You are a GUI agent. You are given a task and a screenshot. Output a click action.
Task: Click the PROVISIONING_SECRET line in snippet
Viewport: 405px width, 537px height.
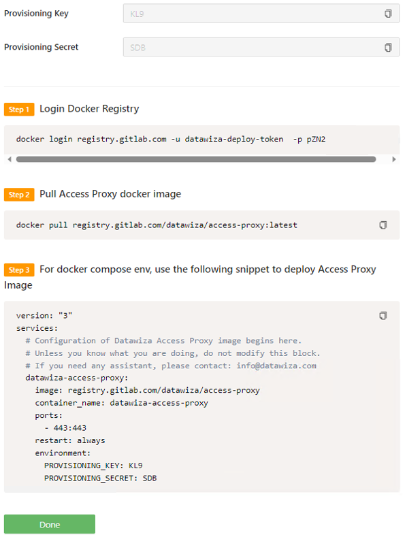click(x=100, y=478)
